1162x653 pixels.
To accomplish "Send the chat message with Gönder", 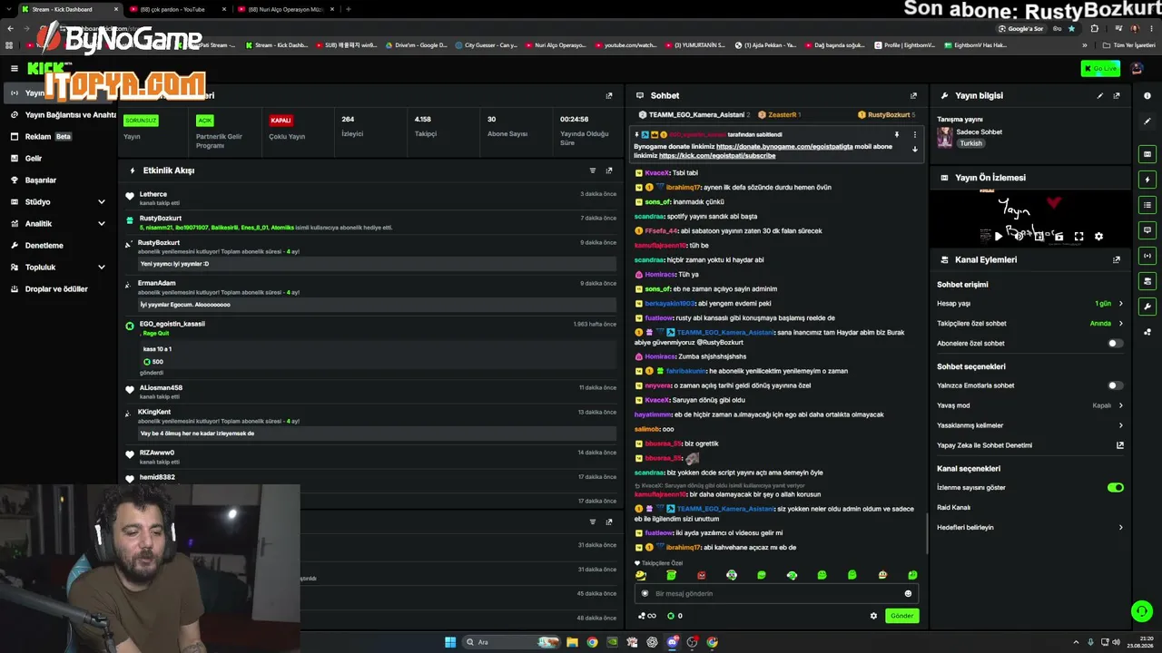I will 901,616.
